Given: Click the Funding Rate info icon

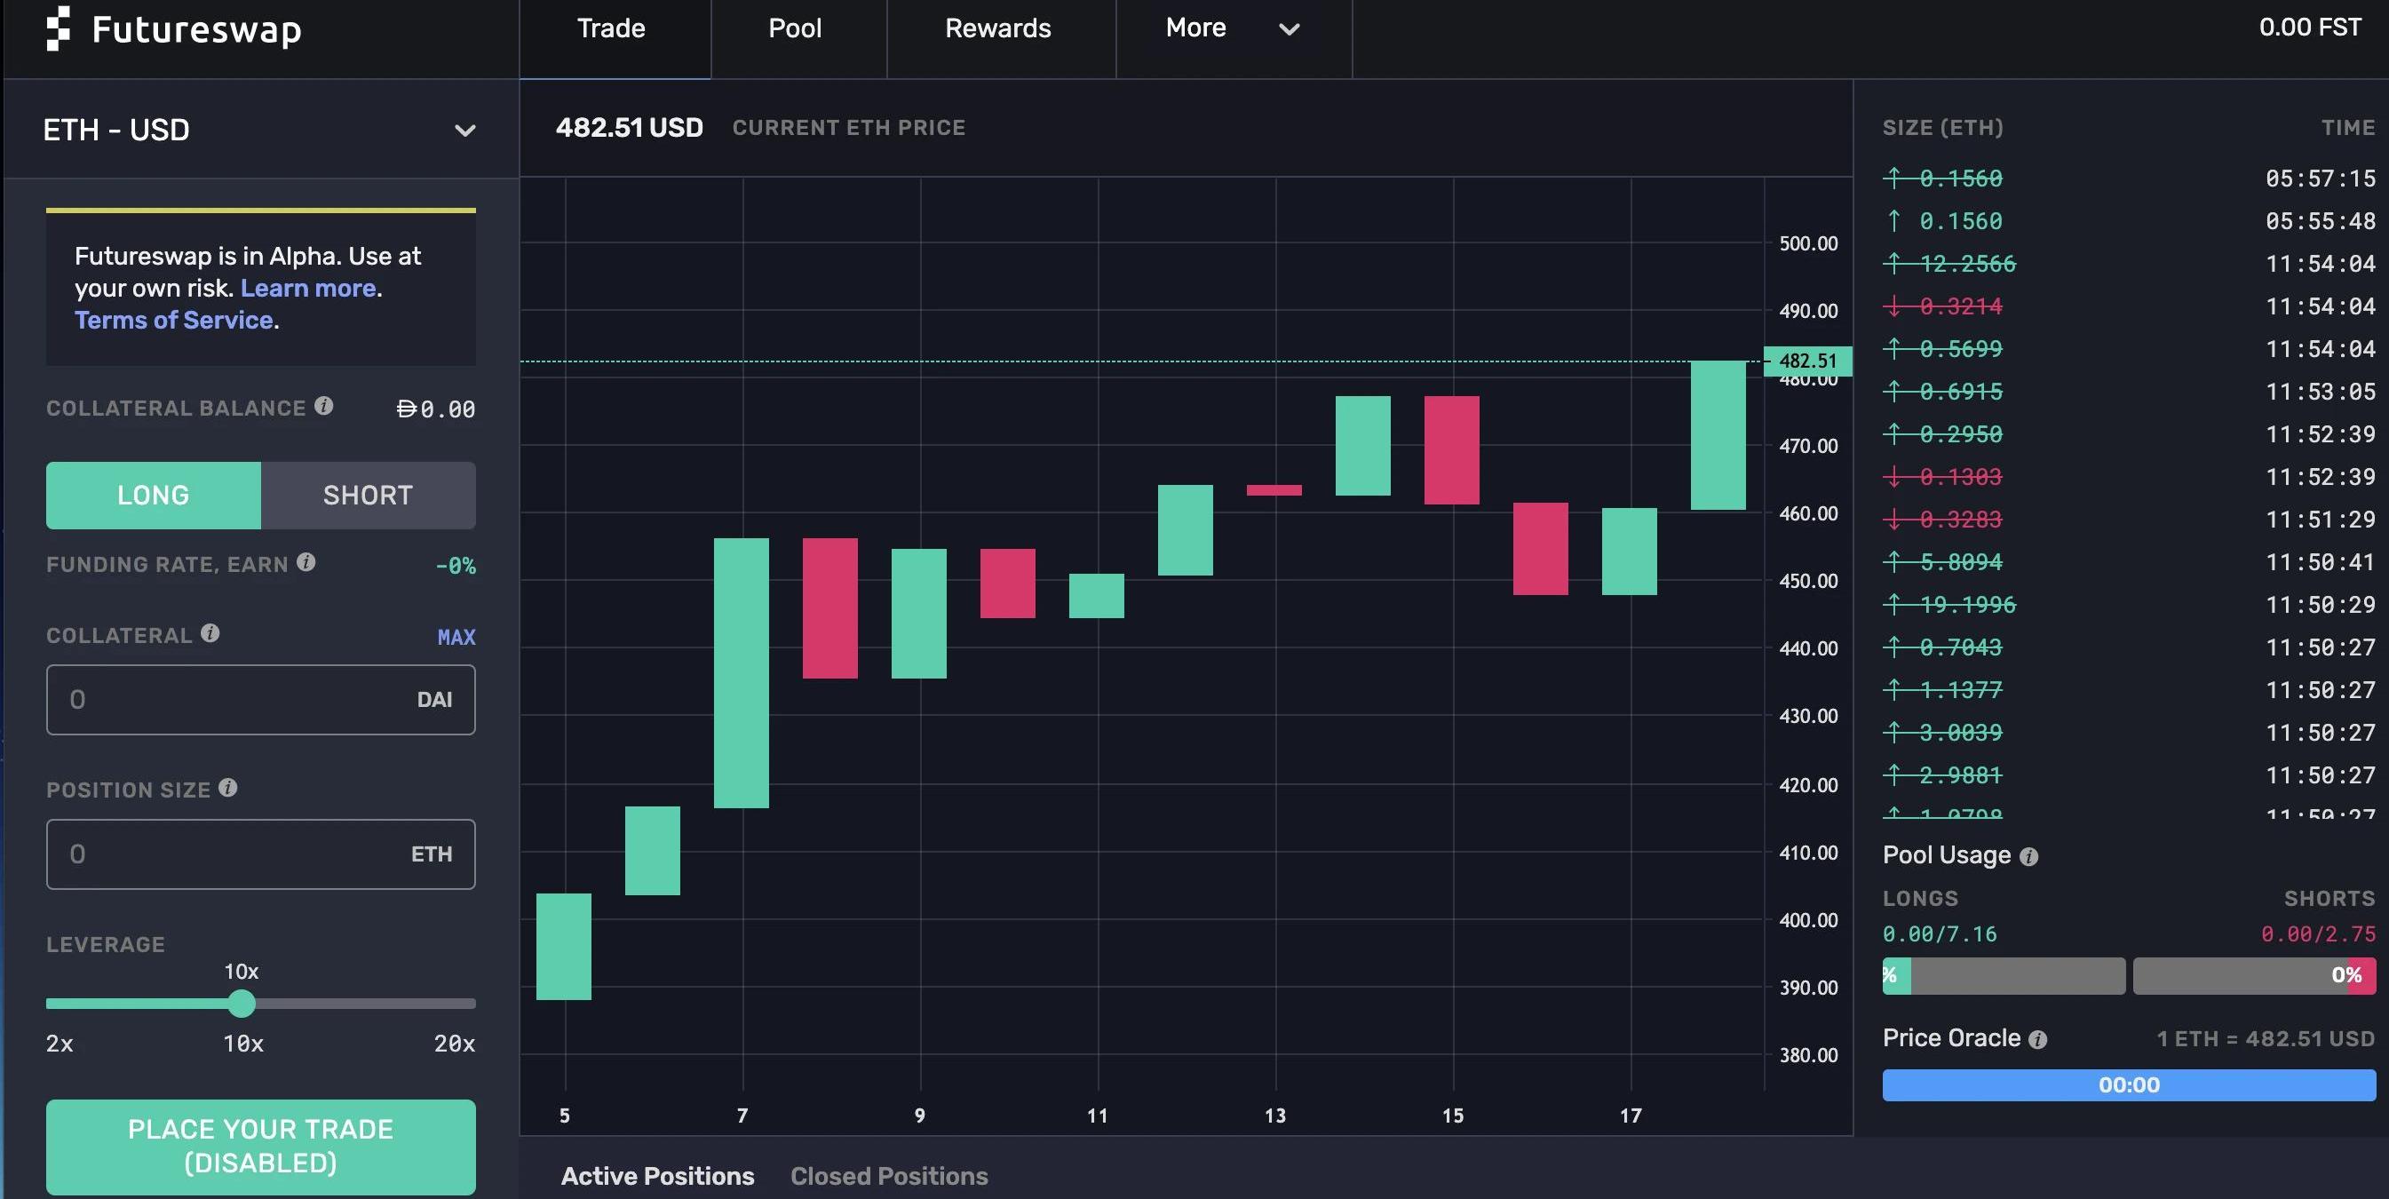Looking at the screenshot, I should tap(306, 562).
